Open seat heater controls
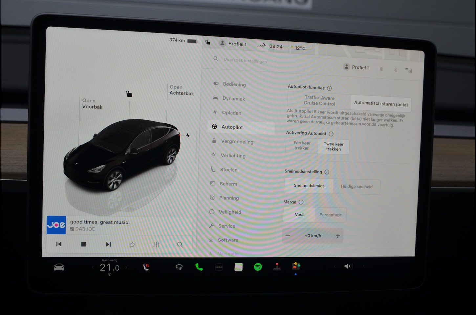Viewport: 476px width, 315px height. pyautogui.click(x=146, y=267)
